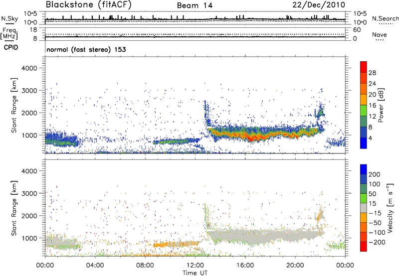Click the 'Freq. [MHz]' axis label
The image size is (399, 276).
click(x=9, y=33)
